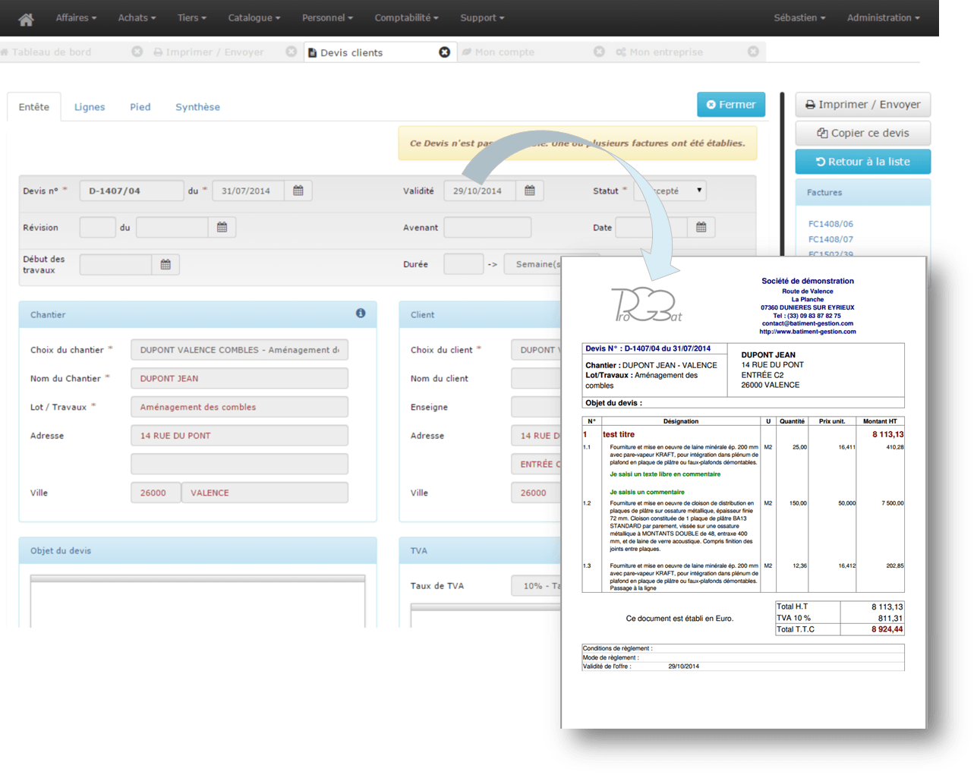977x778 pixels.
Task: Switch to the Synthèse tab
Action: 197,107
